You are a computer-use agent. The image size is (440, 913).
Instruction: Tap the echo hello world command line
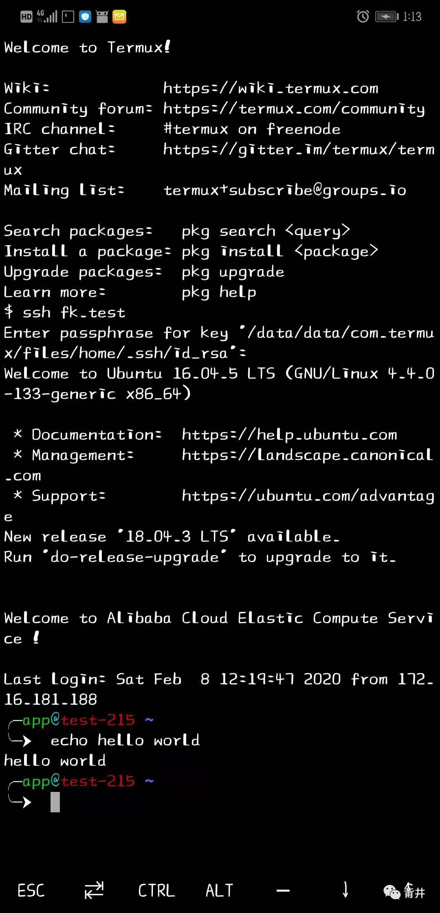[125, 740]
